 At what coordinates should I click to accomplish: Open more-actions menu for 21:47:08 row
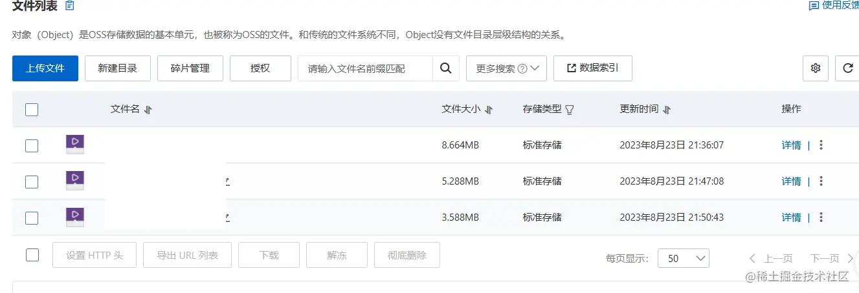click(x=821, y=181)
